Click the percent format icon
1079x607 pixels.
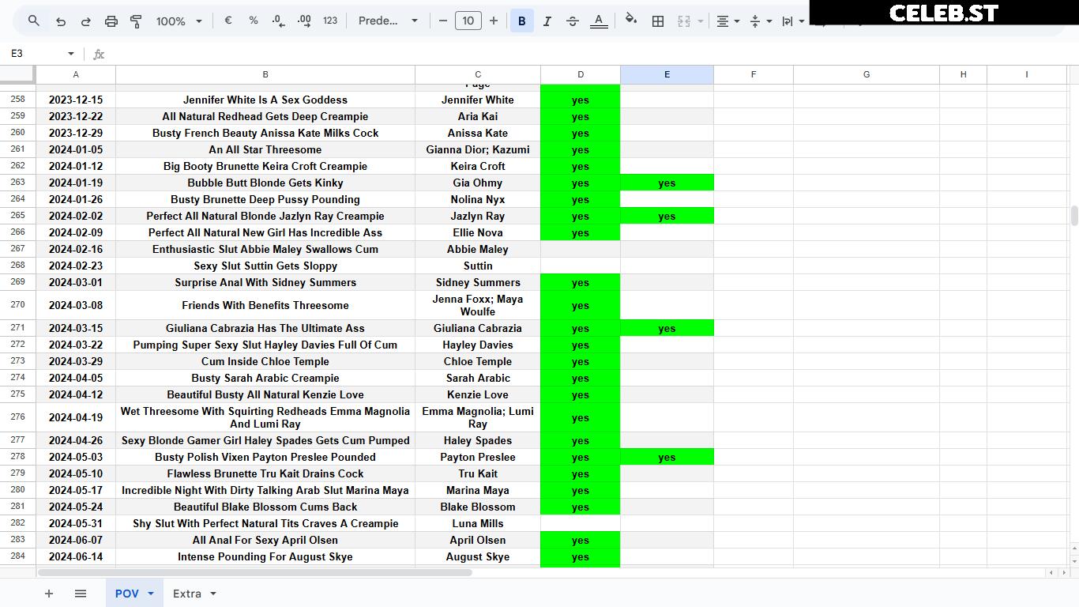pyautogui.click(x=254, y=21)
